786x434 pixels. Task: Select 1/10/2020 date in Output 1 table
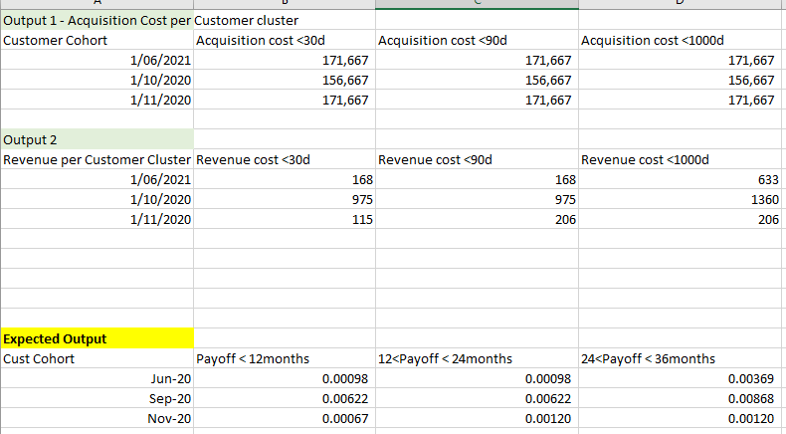click(98, 80)
